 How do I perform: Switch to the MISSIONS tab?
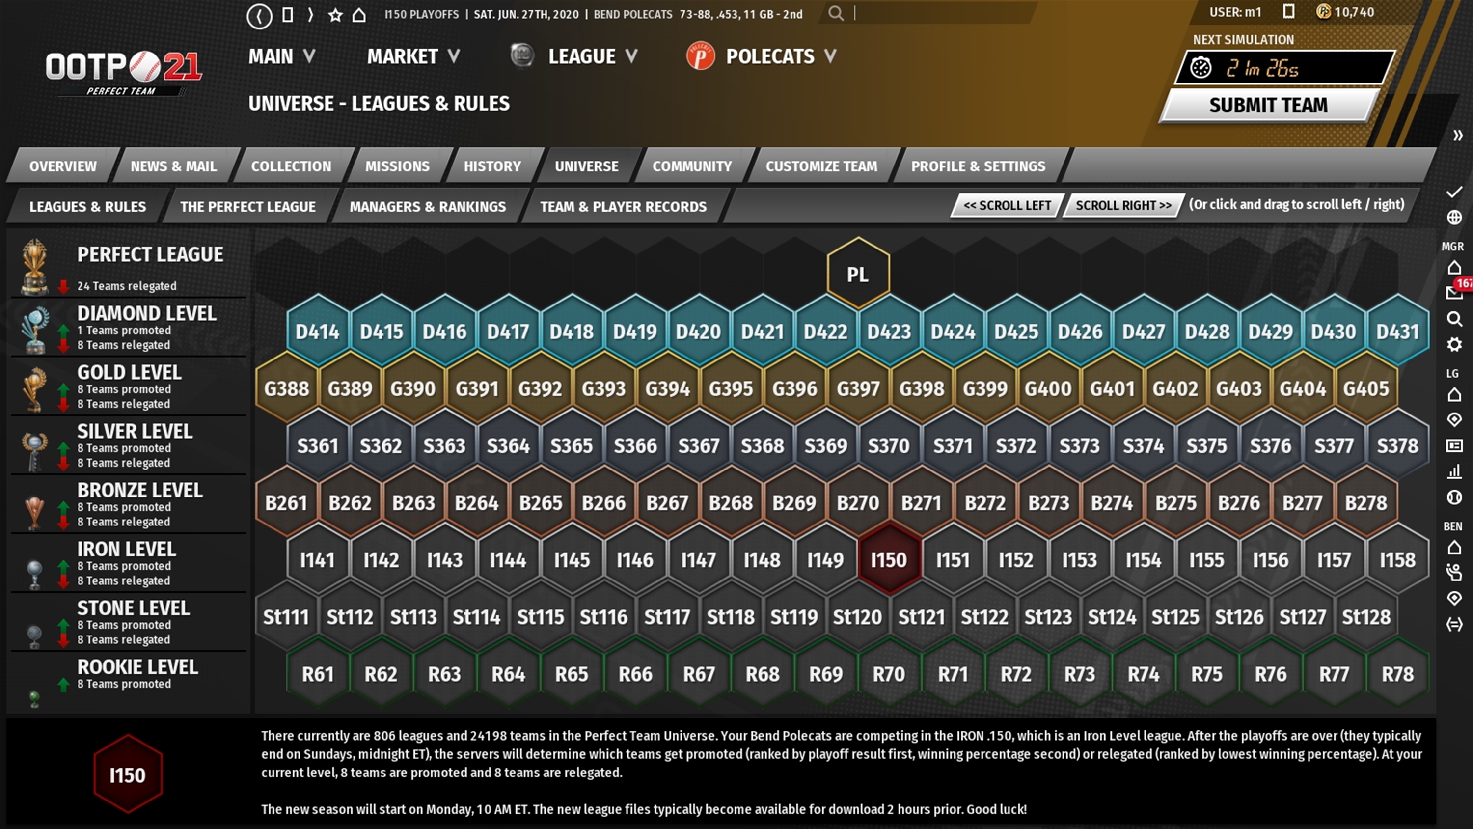click(397, 166)
